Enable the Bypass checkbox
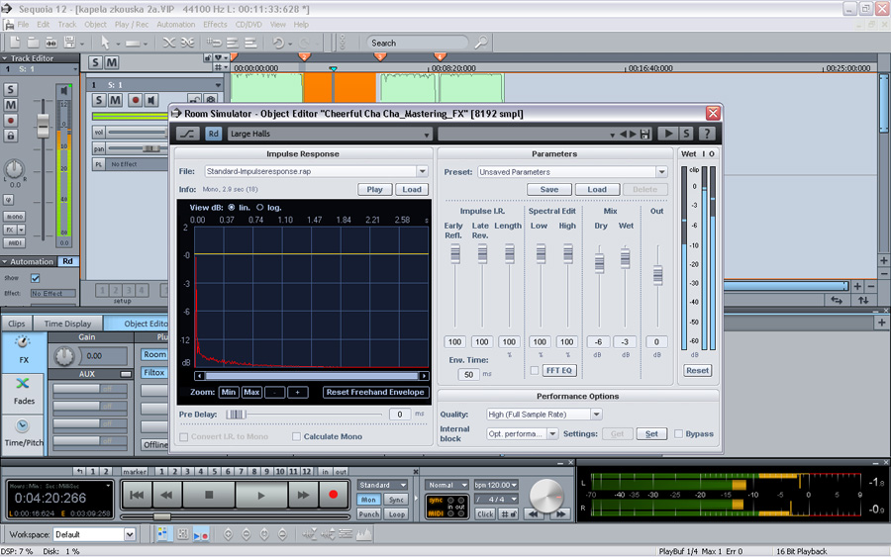The height and width of the screenshot is (557, 891). coord(678,433)
